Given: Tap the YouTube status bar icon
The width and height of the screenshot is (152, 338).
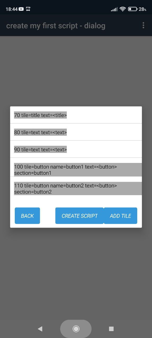Looking at the screenshot, I should [x=21, y=9].
